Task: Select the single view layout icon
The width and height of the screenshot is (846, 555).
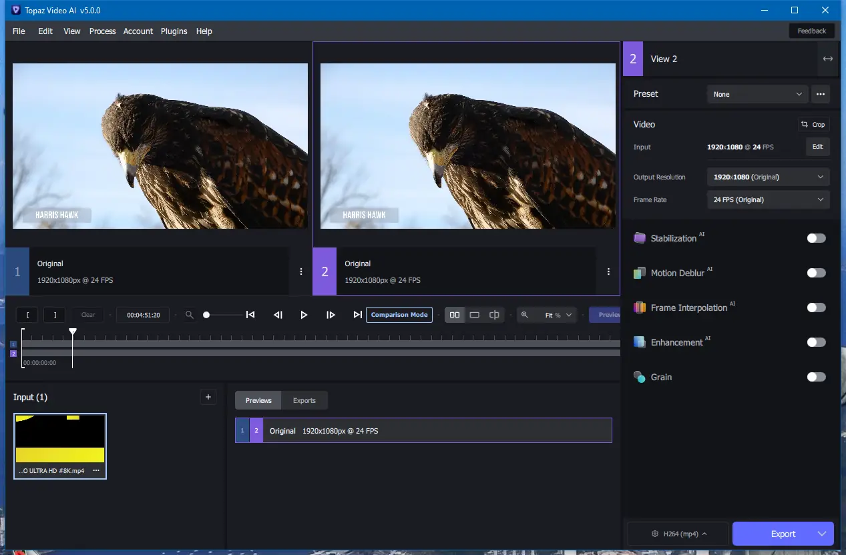Action: tap(475, 315)
